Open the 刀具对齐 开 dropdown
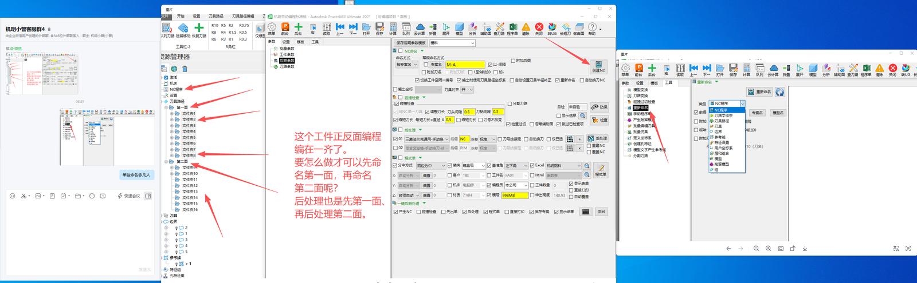 tap(467, 90)
